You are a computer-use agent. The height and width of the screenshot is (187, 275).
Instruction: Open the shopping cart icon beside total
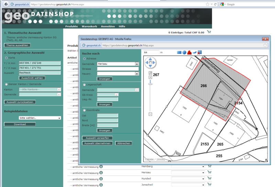click(x=209, y=32)
